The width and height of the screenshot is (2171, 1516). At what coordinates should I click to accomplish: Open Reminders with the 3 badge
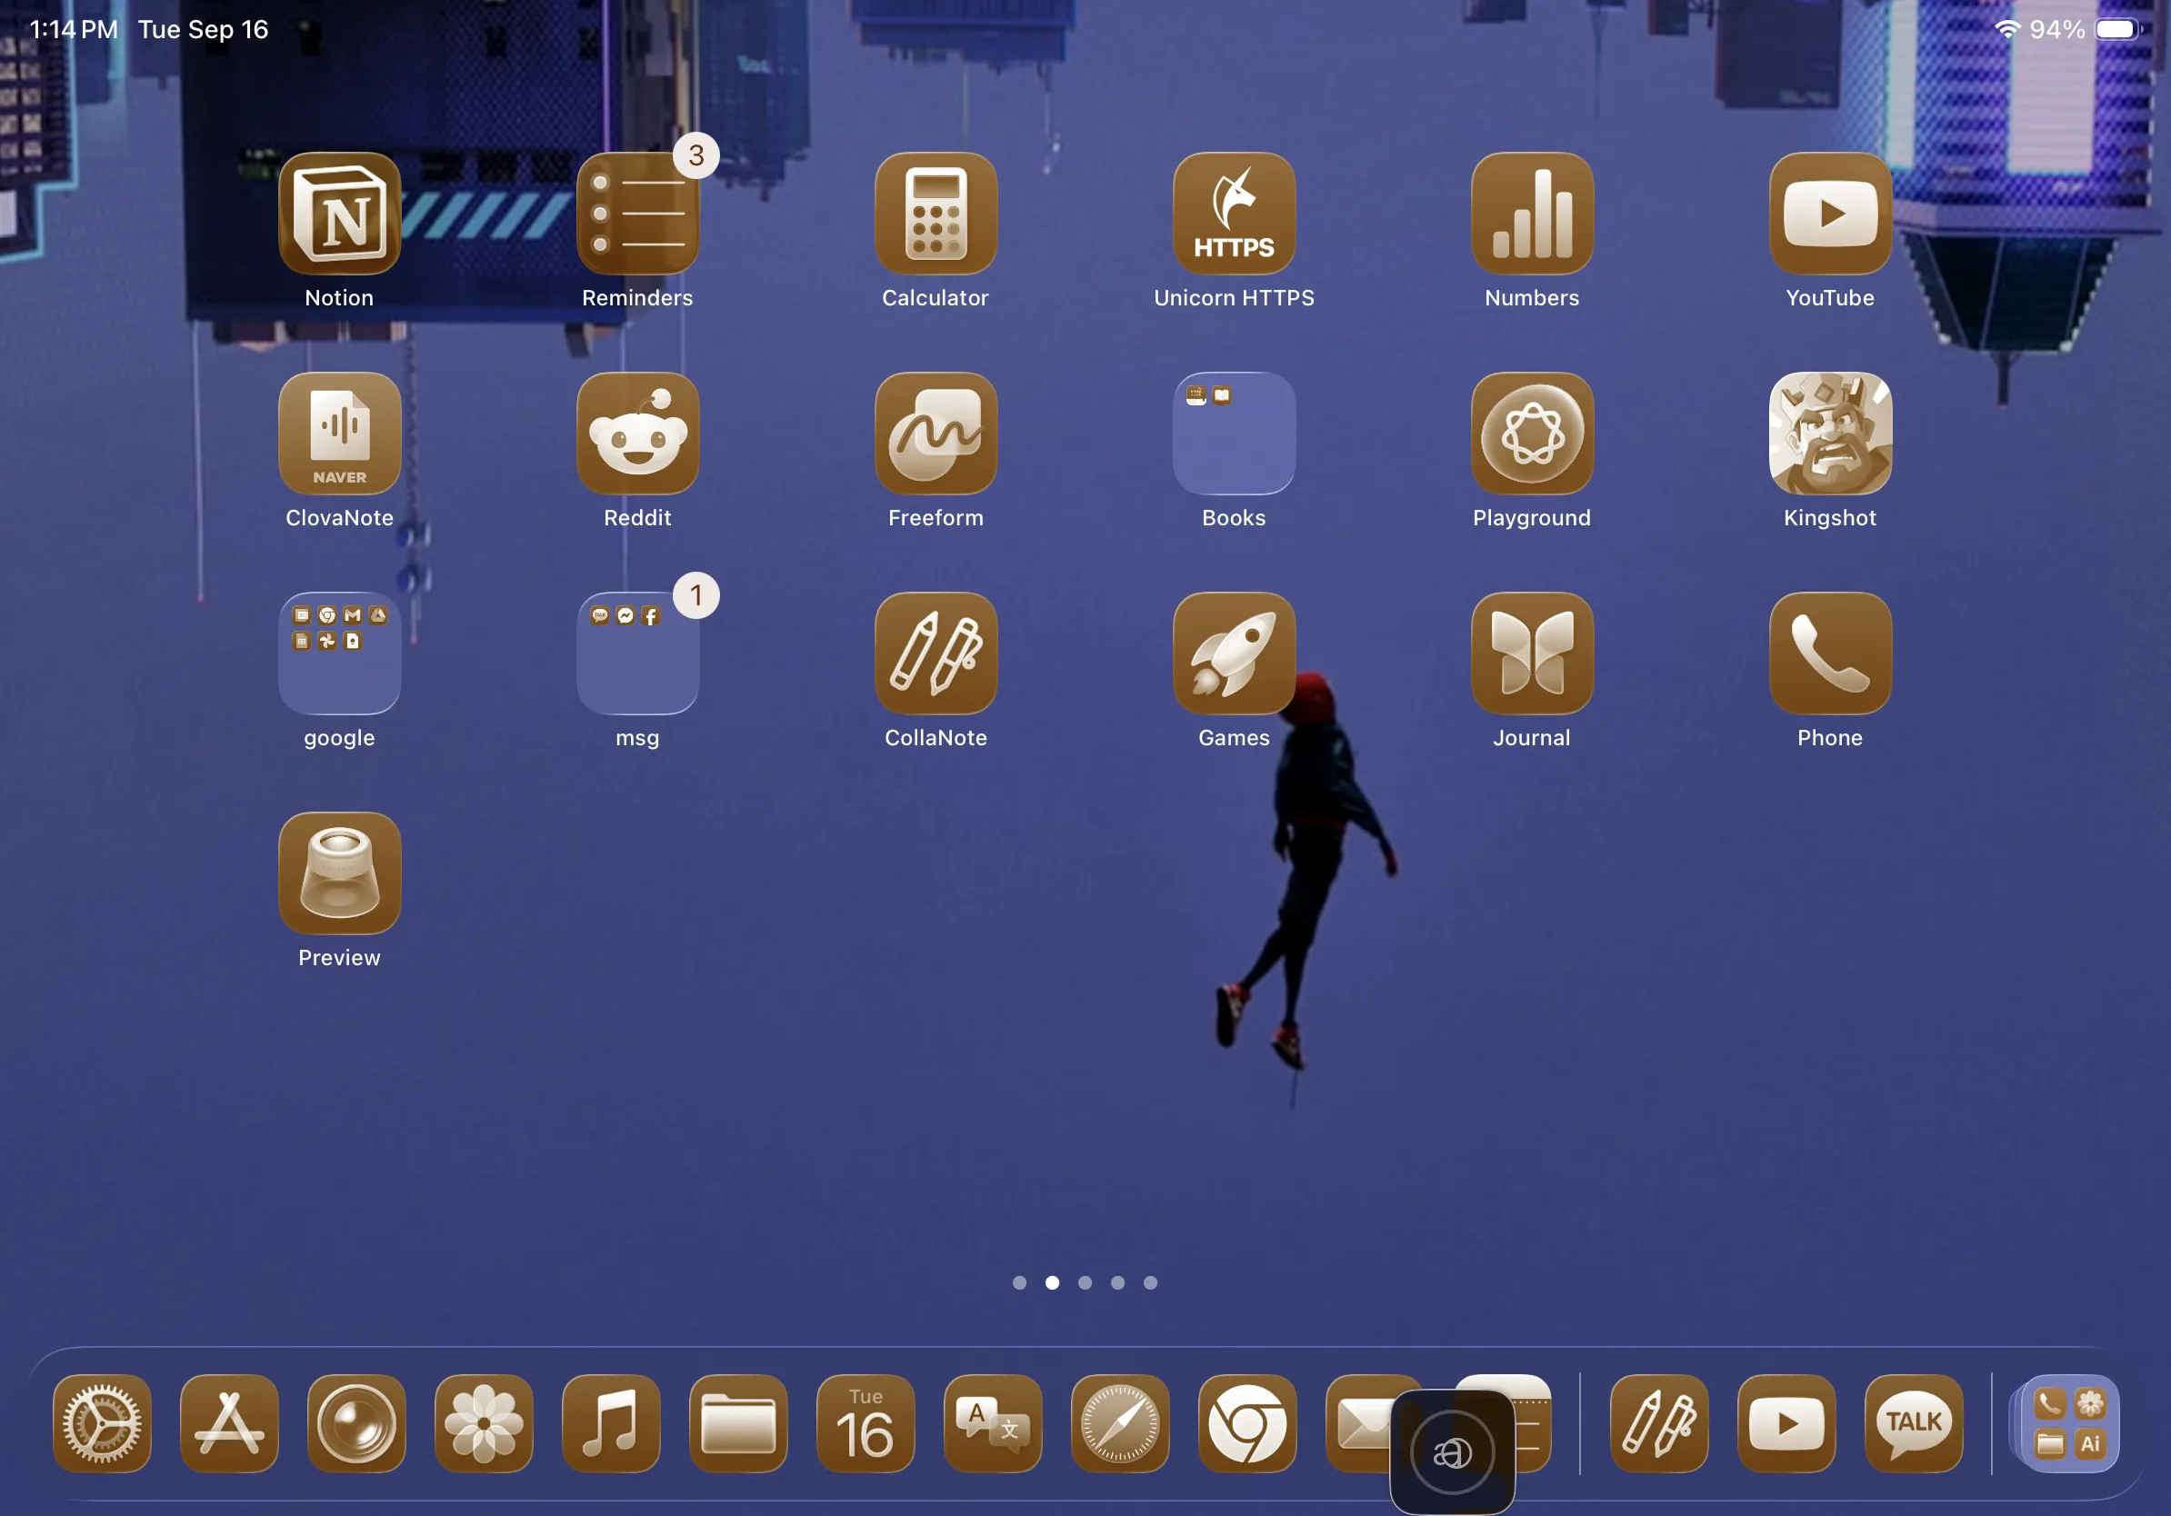click(638, 214)
